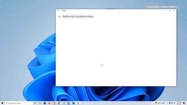Expand hidden system tray icons chevron
The height and width of the screenshot is (105, 187).
point(167,103)
